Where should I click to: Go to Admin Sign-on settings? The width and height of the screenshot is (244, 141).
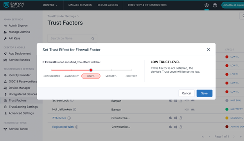pyautogui.click(x=18, y=25)
